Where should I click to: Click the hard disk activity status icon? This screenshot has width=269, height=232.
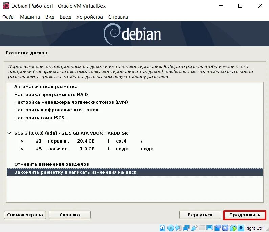click(162, 228)
